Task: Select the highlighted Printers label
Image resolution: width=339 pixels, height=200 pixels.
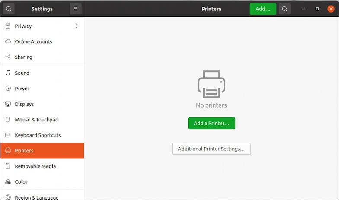Action: coord(24,151)
